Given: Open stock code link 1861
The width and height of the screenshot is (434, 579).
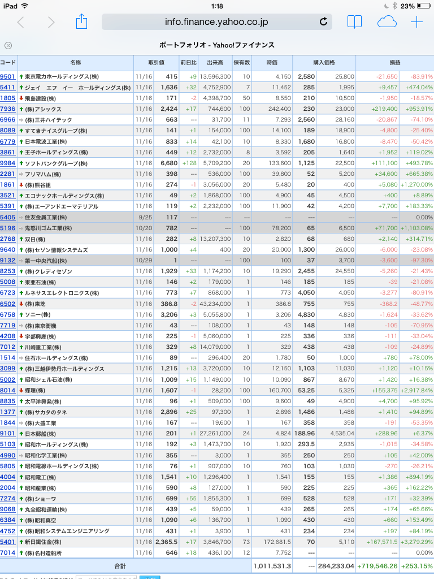Looking at the screenshot, I should tap(8, 184).
